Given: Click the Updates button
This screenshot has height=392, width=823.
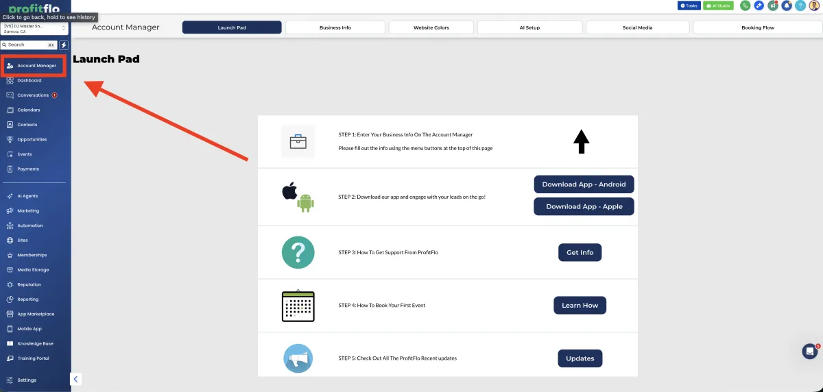Looking at the screenshot, I should (580, 358).
